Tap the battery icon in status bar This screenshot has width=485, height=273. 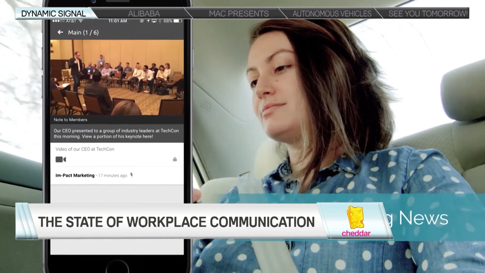point(178,21)
